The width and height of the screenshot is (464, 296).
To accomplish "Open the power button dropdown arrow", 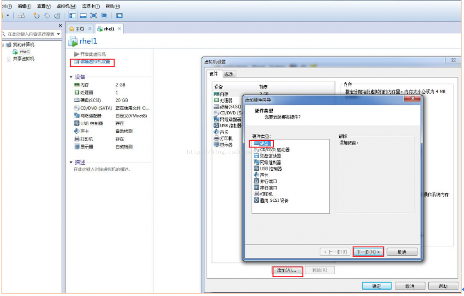I will [8, 15].
